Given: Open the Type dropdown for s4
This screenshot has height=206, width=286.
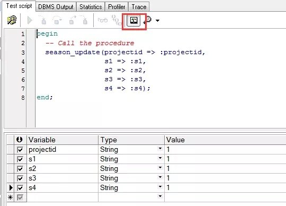Looking at the screenshot, I should pos(160,187).
